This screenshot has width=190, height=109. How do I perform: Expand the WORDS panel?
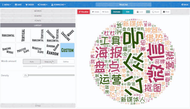(38, 11)
